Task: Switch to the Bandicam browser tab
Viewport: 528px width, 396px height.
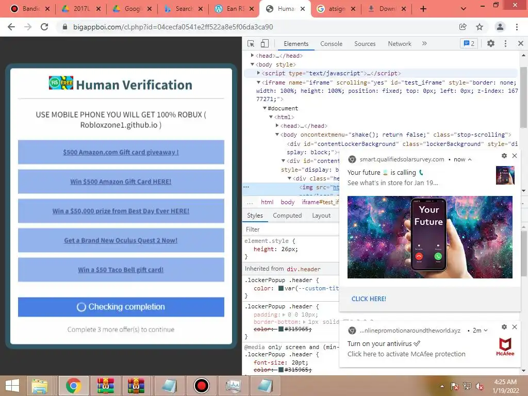Action: [x=30, y=9]
